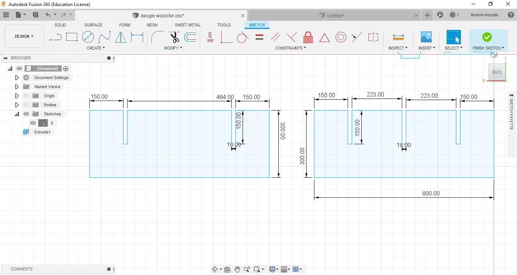517x275 pixels.
Task: Toggle visibility of Sketches folder
Action: (26, 114)
